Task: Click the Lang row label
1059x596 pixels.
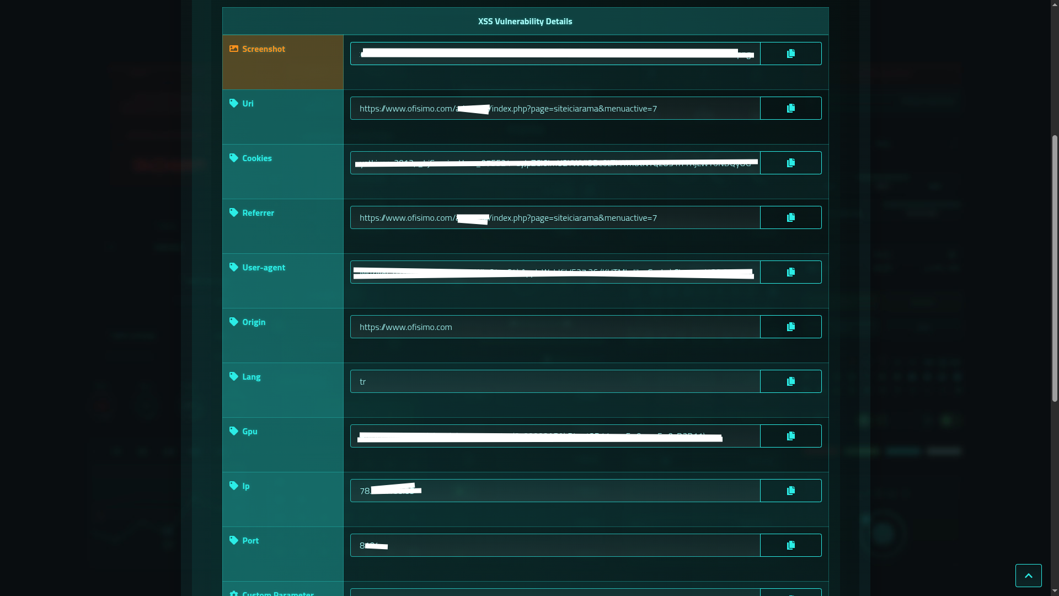Action: coord(251,376)
